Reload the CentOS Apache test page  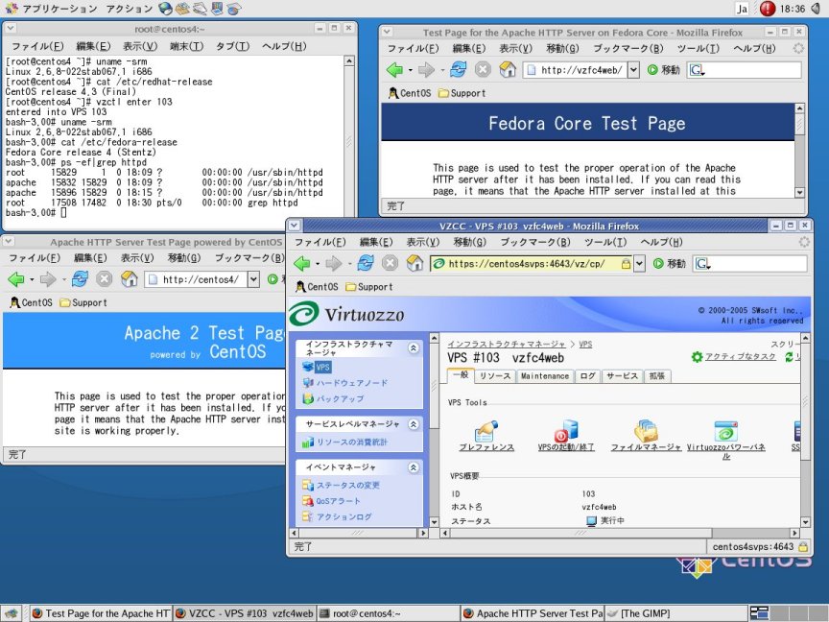pos(80,279)
